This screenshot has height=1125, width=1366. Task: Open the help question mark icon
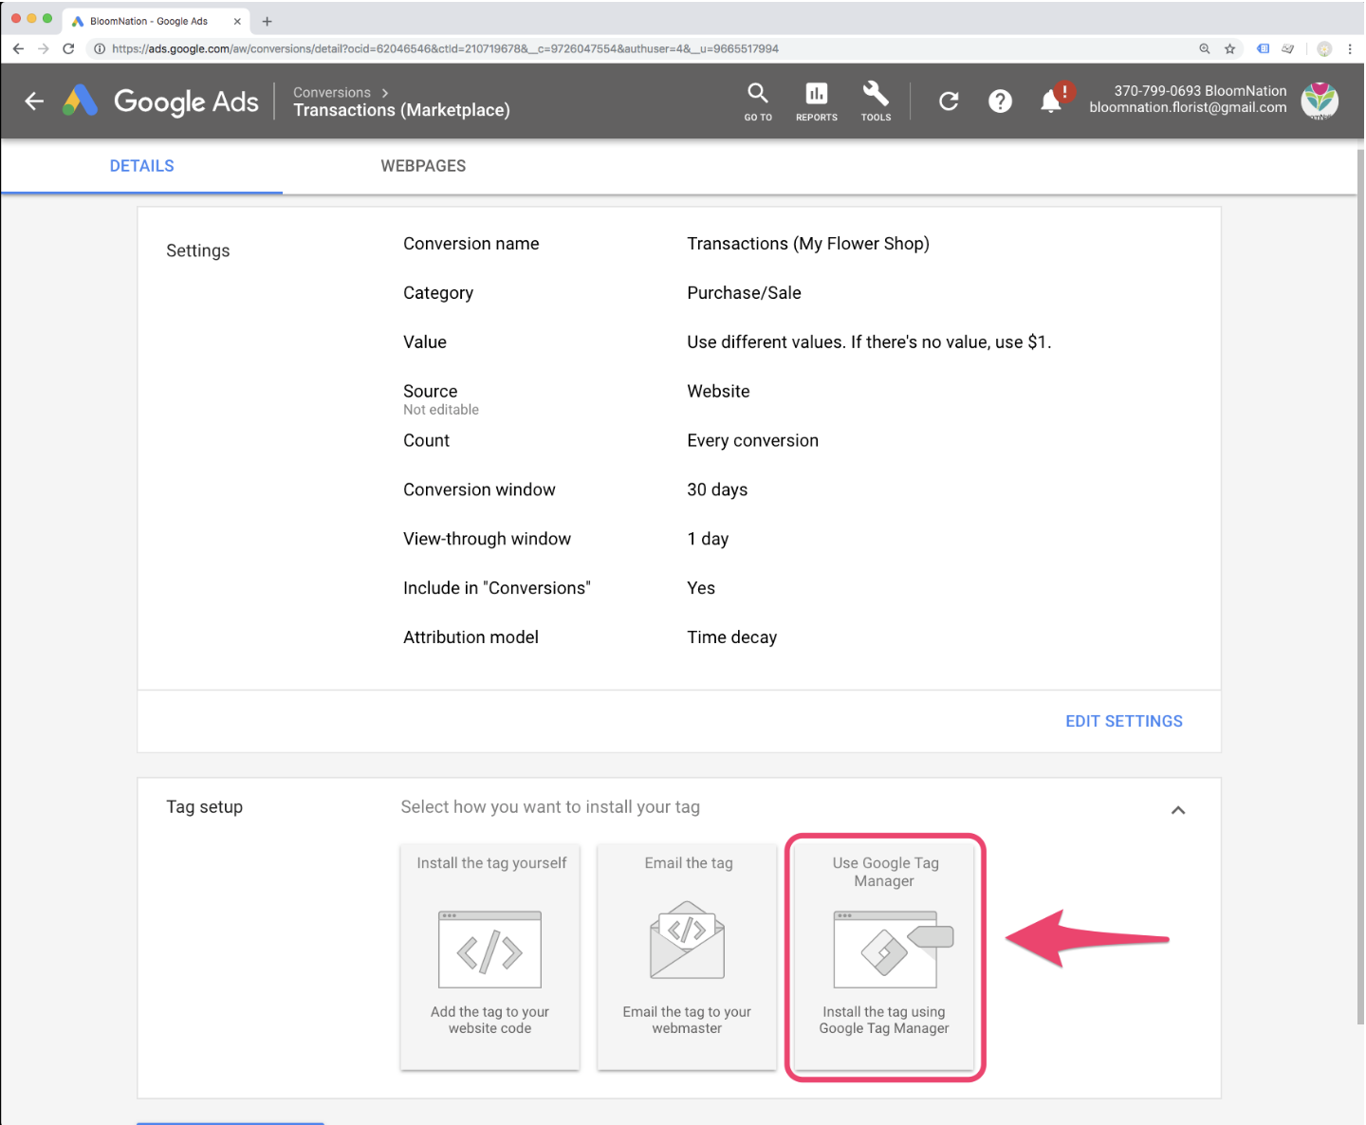coord(1000,101)
